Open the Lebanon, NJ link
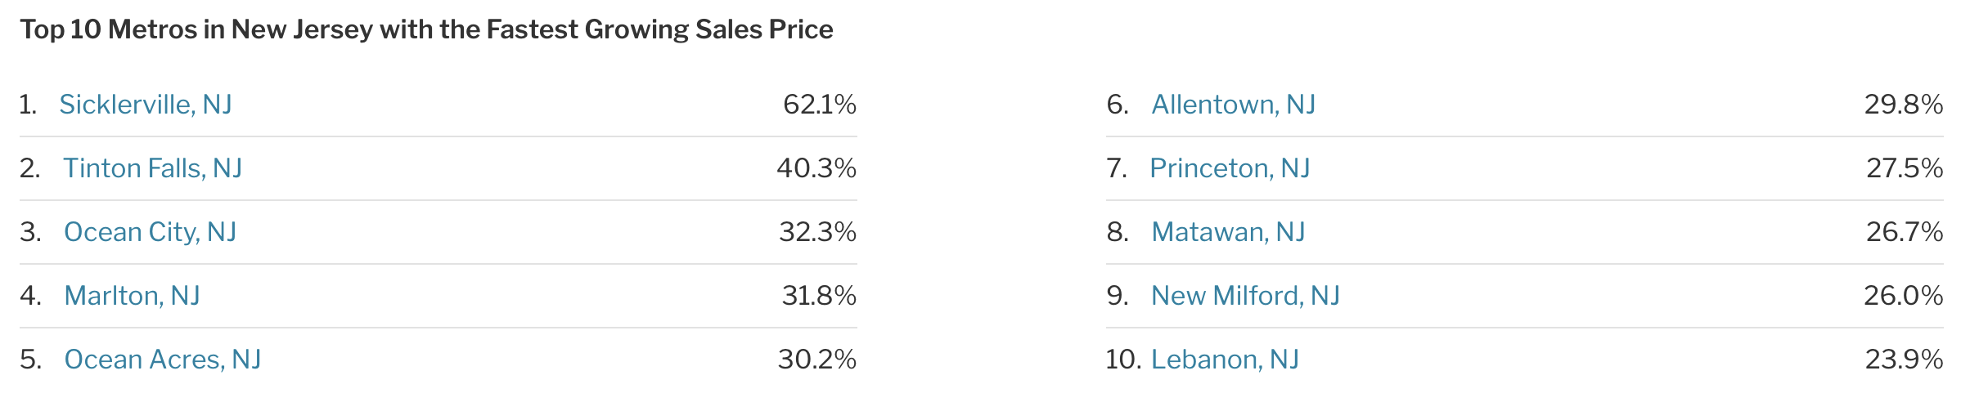1970x402 pixels. [1225, 360]
